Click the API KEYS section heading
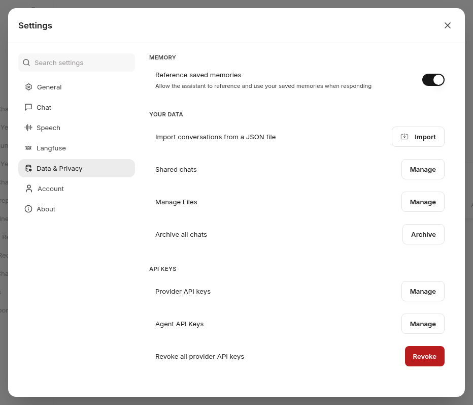Image resolution: width=473 pixels, height=405 pixels. click(163, 269)
